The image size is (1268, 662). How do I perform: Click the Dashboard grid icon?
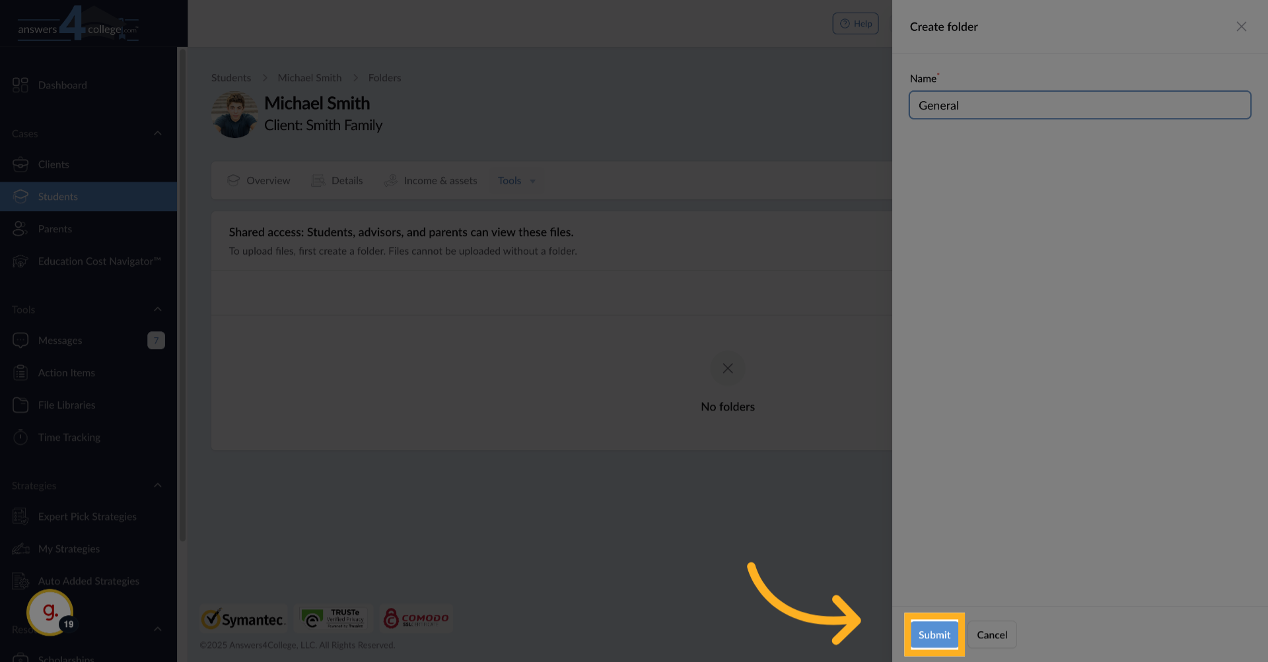point(20,85)
